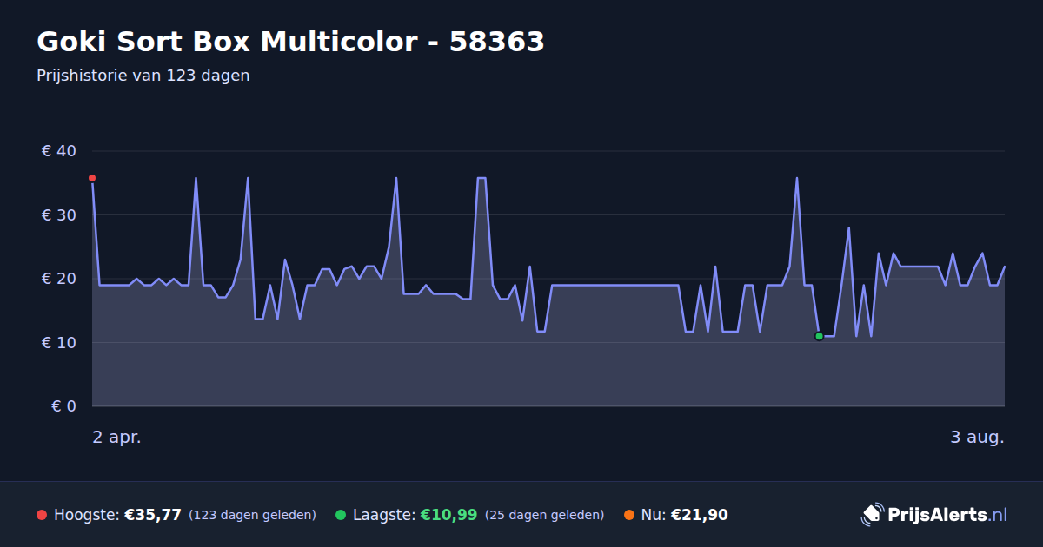Click the 3 aug. end date label
Image resolution: width=1043 pixels, height=547 pixels.
977,438
